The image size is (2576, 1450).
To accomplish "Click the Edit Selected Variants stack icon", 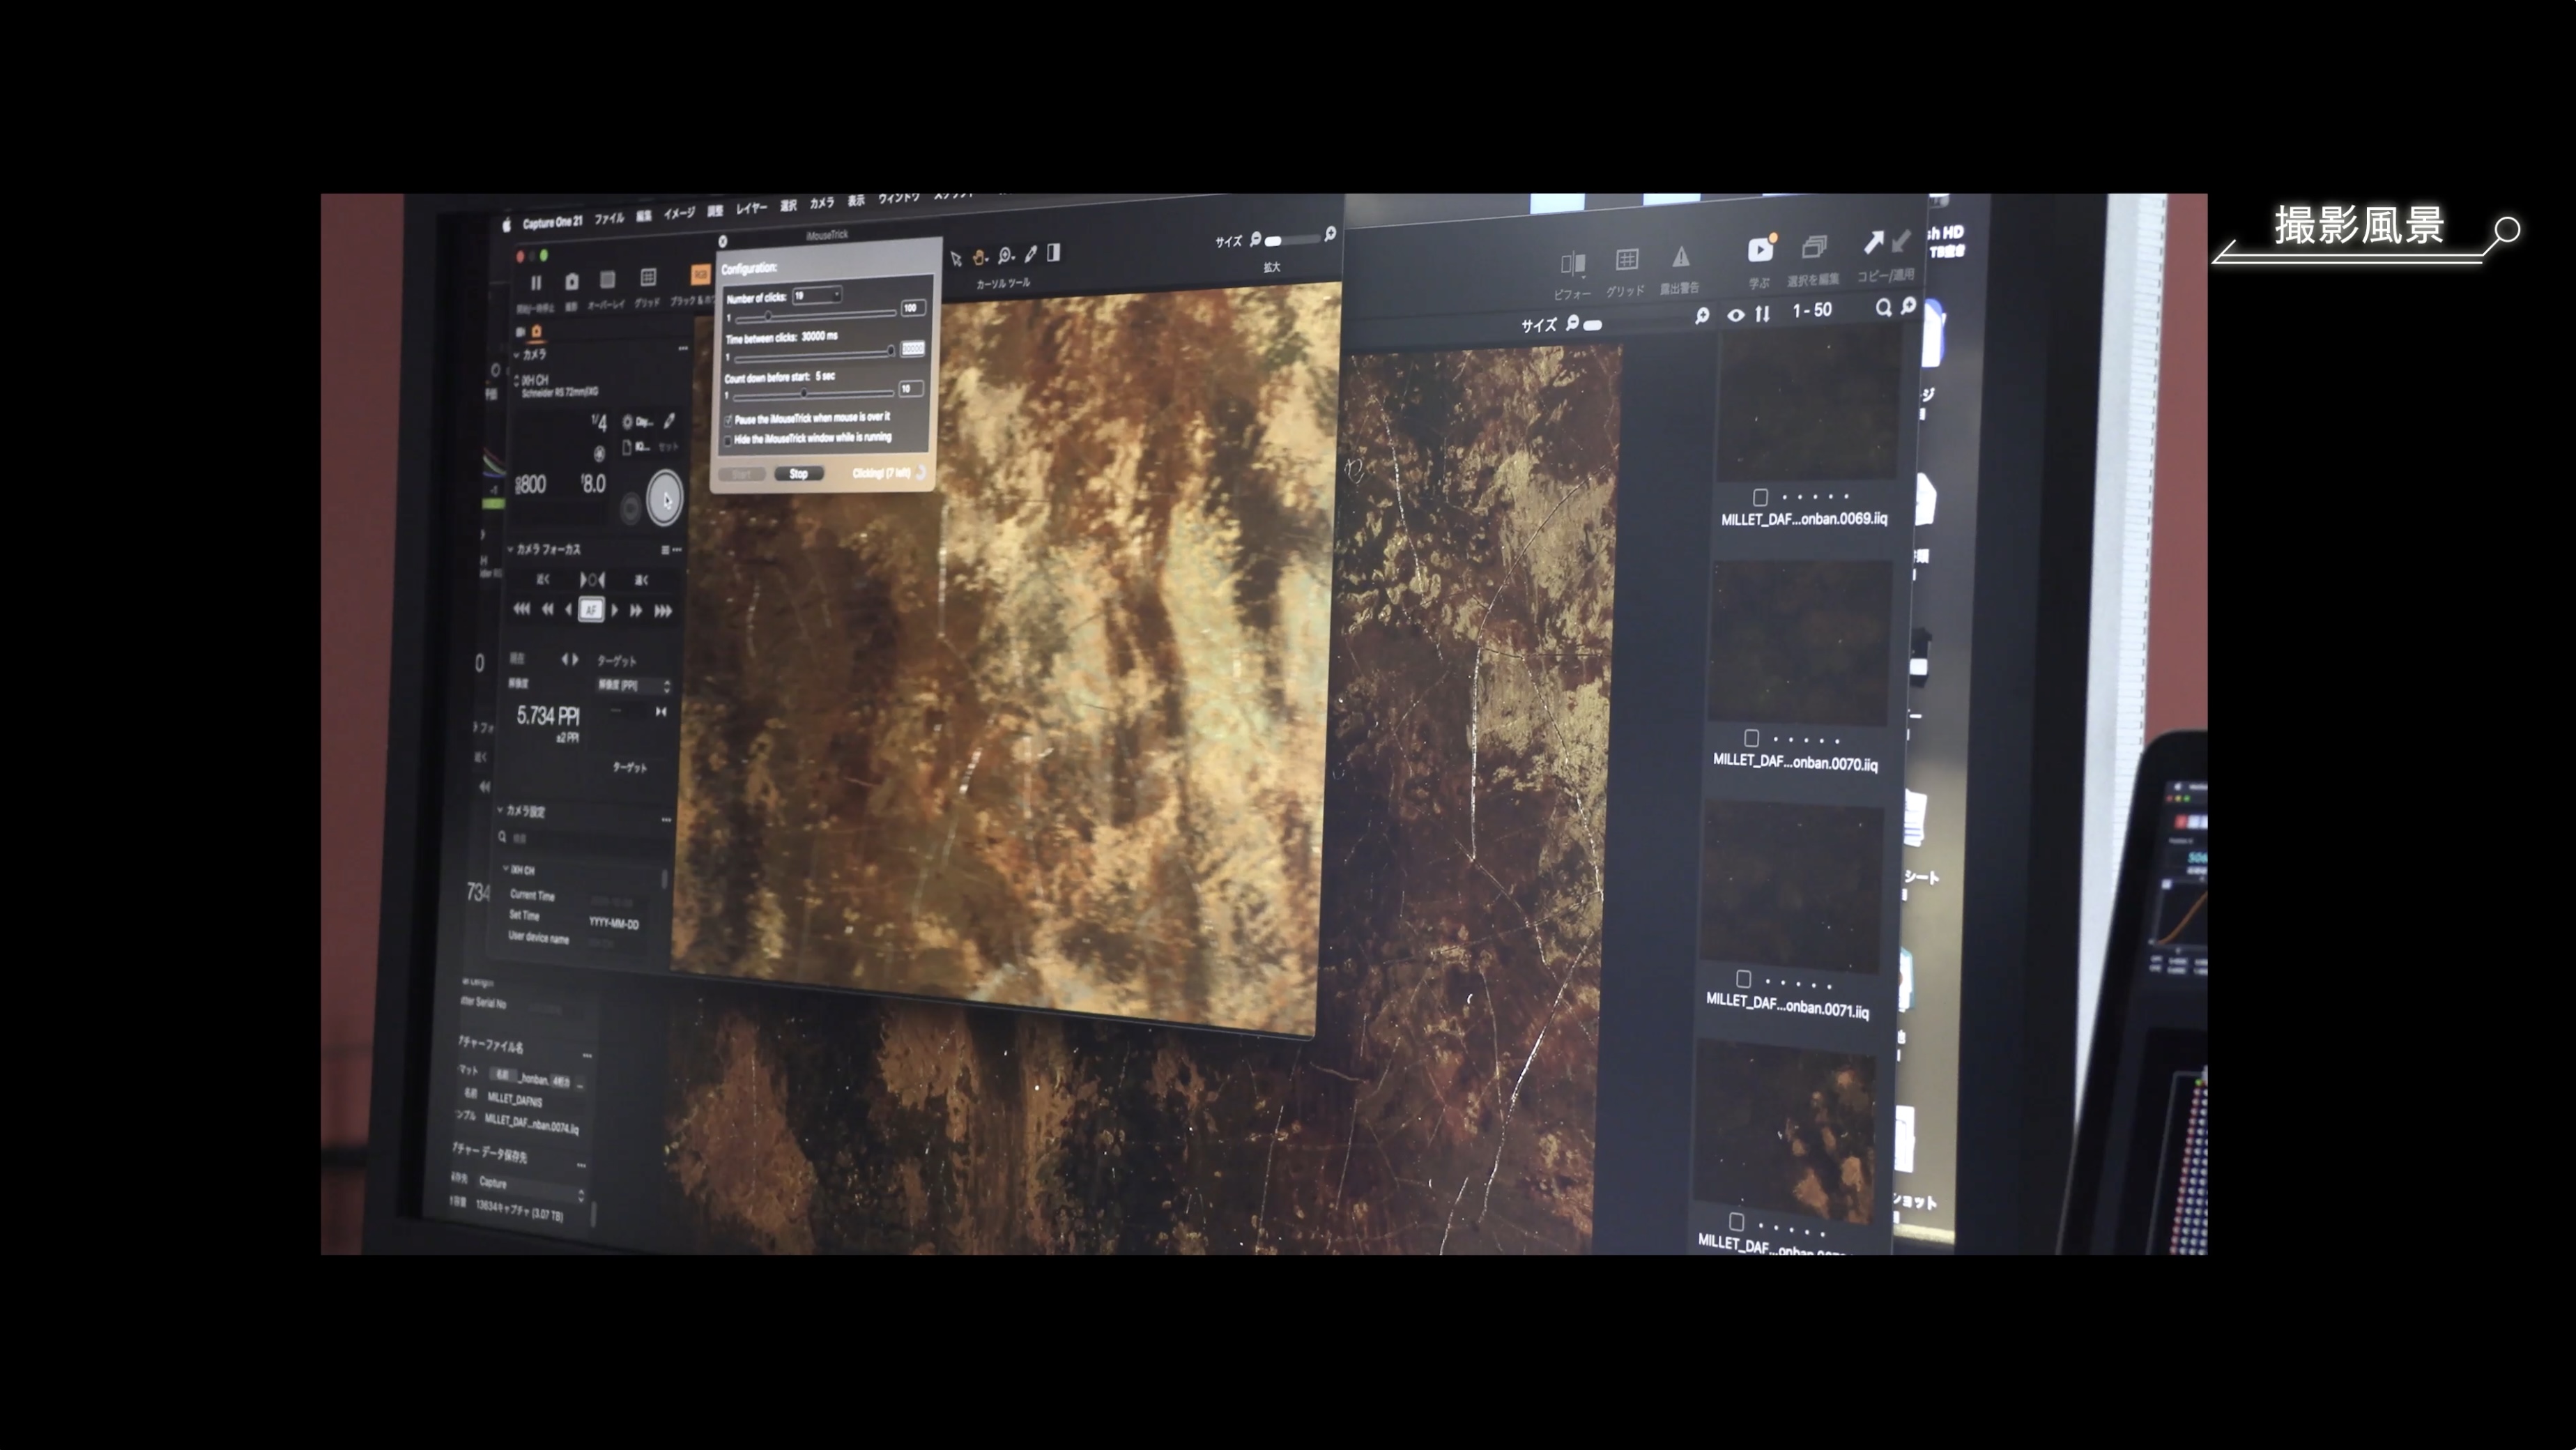I will (x=1814, y=246).
